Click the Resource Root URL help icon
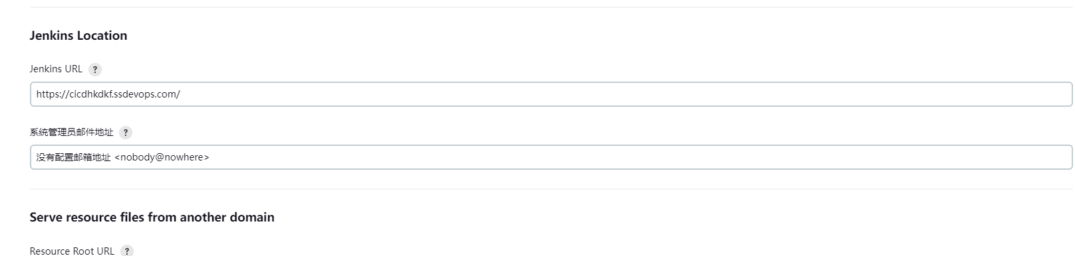Viewport: 1075px width, 256px height. point(126,251)
